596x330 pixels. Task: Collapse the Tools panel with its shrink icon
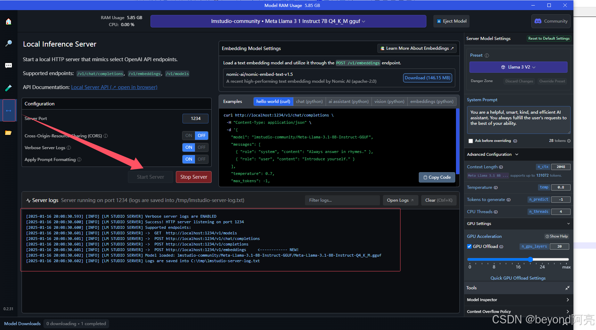pos(567,288)
